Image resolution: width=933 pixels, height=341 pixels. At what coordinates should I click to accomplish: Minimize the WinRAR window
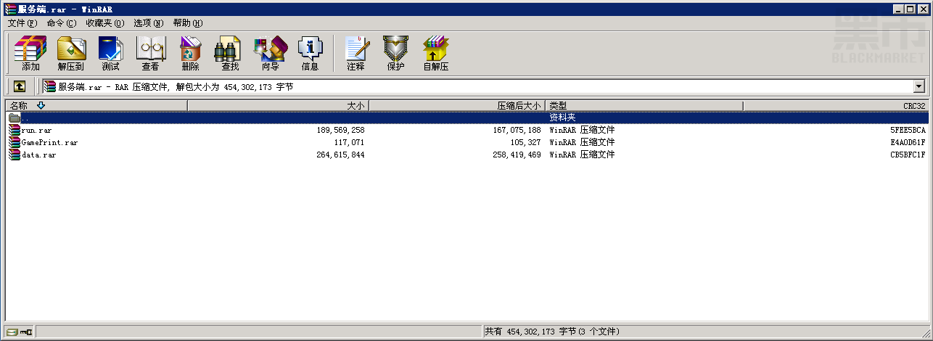(899, 9)
